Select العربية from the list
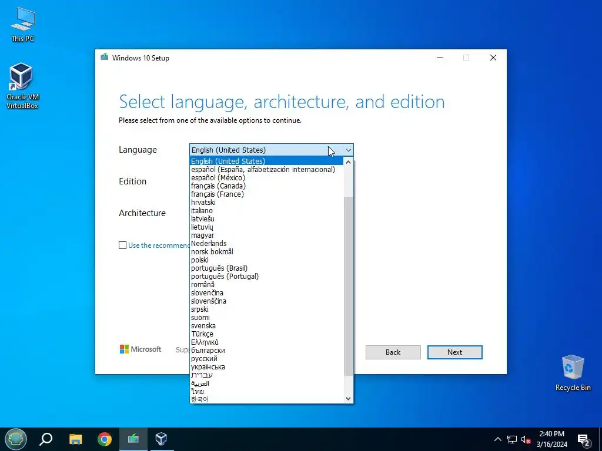Screen dimensions: 602x451 267,383
